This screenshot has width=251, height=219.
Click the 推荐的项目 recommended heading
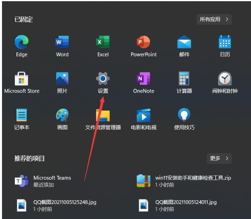coord(29,159)
